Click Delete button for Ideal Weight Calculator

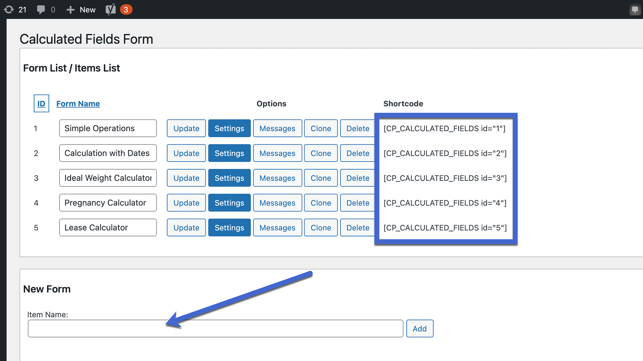(x=358, y=178)
